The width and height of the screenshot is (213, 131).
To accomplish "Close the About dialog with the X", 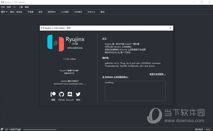I will [x=171, y=28].
